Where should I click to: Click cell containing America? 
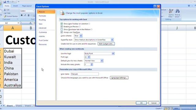point(13,79)
